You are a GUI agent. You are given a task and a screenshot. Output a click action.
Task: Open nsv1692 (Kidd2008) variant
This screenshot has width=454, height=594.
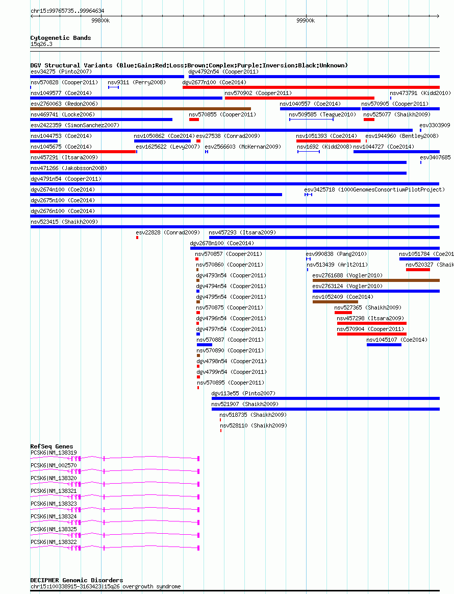pyautogui.click(x=324, y=147)
